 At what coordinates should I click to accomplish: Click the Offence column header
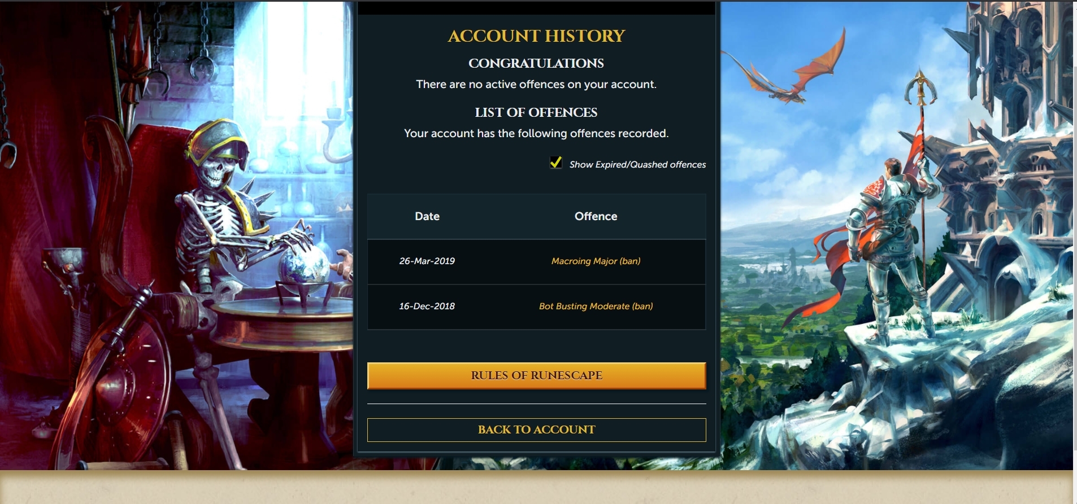tap(596, 216)
